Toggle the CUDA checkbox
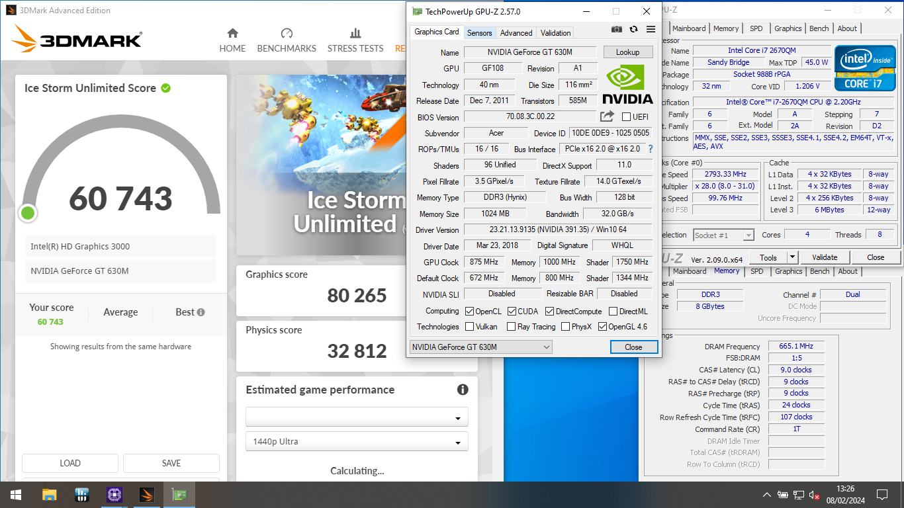The width and height of the screenshot is (904, 508). tap(512, 312)
